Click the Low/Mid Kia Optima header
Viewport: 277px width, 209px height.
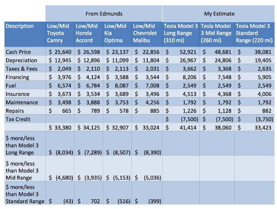[117, 33]
